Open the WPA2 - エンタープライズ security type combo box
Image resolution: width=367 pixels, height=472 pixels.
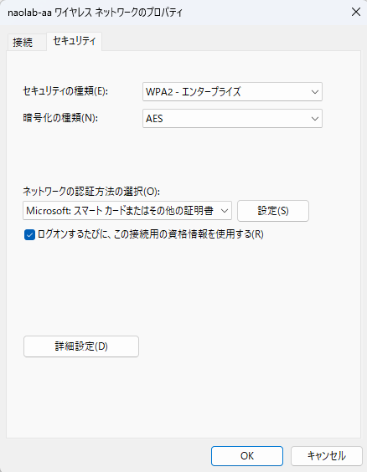(232, 92)
